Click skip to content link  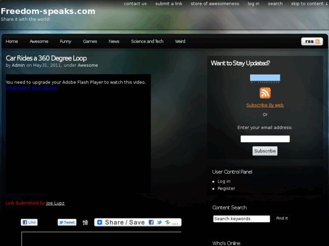click(309, 4)
